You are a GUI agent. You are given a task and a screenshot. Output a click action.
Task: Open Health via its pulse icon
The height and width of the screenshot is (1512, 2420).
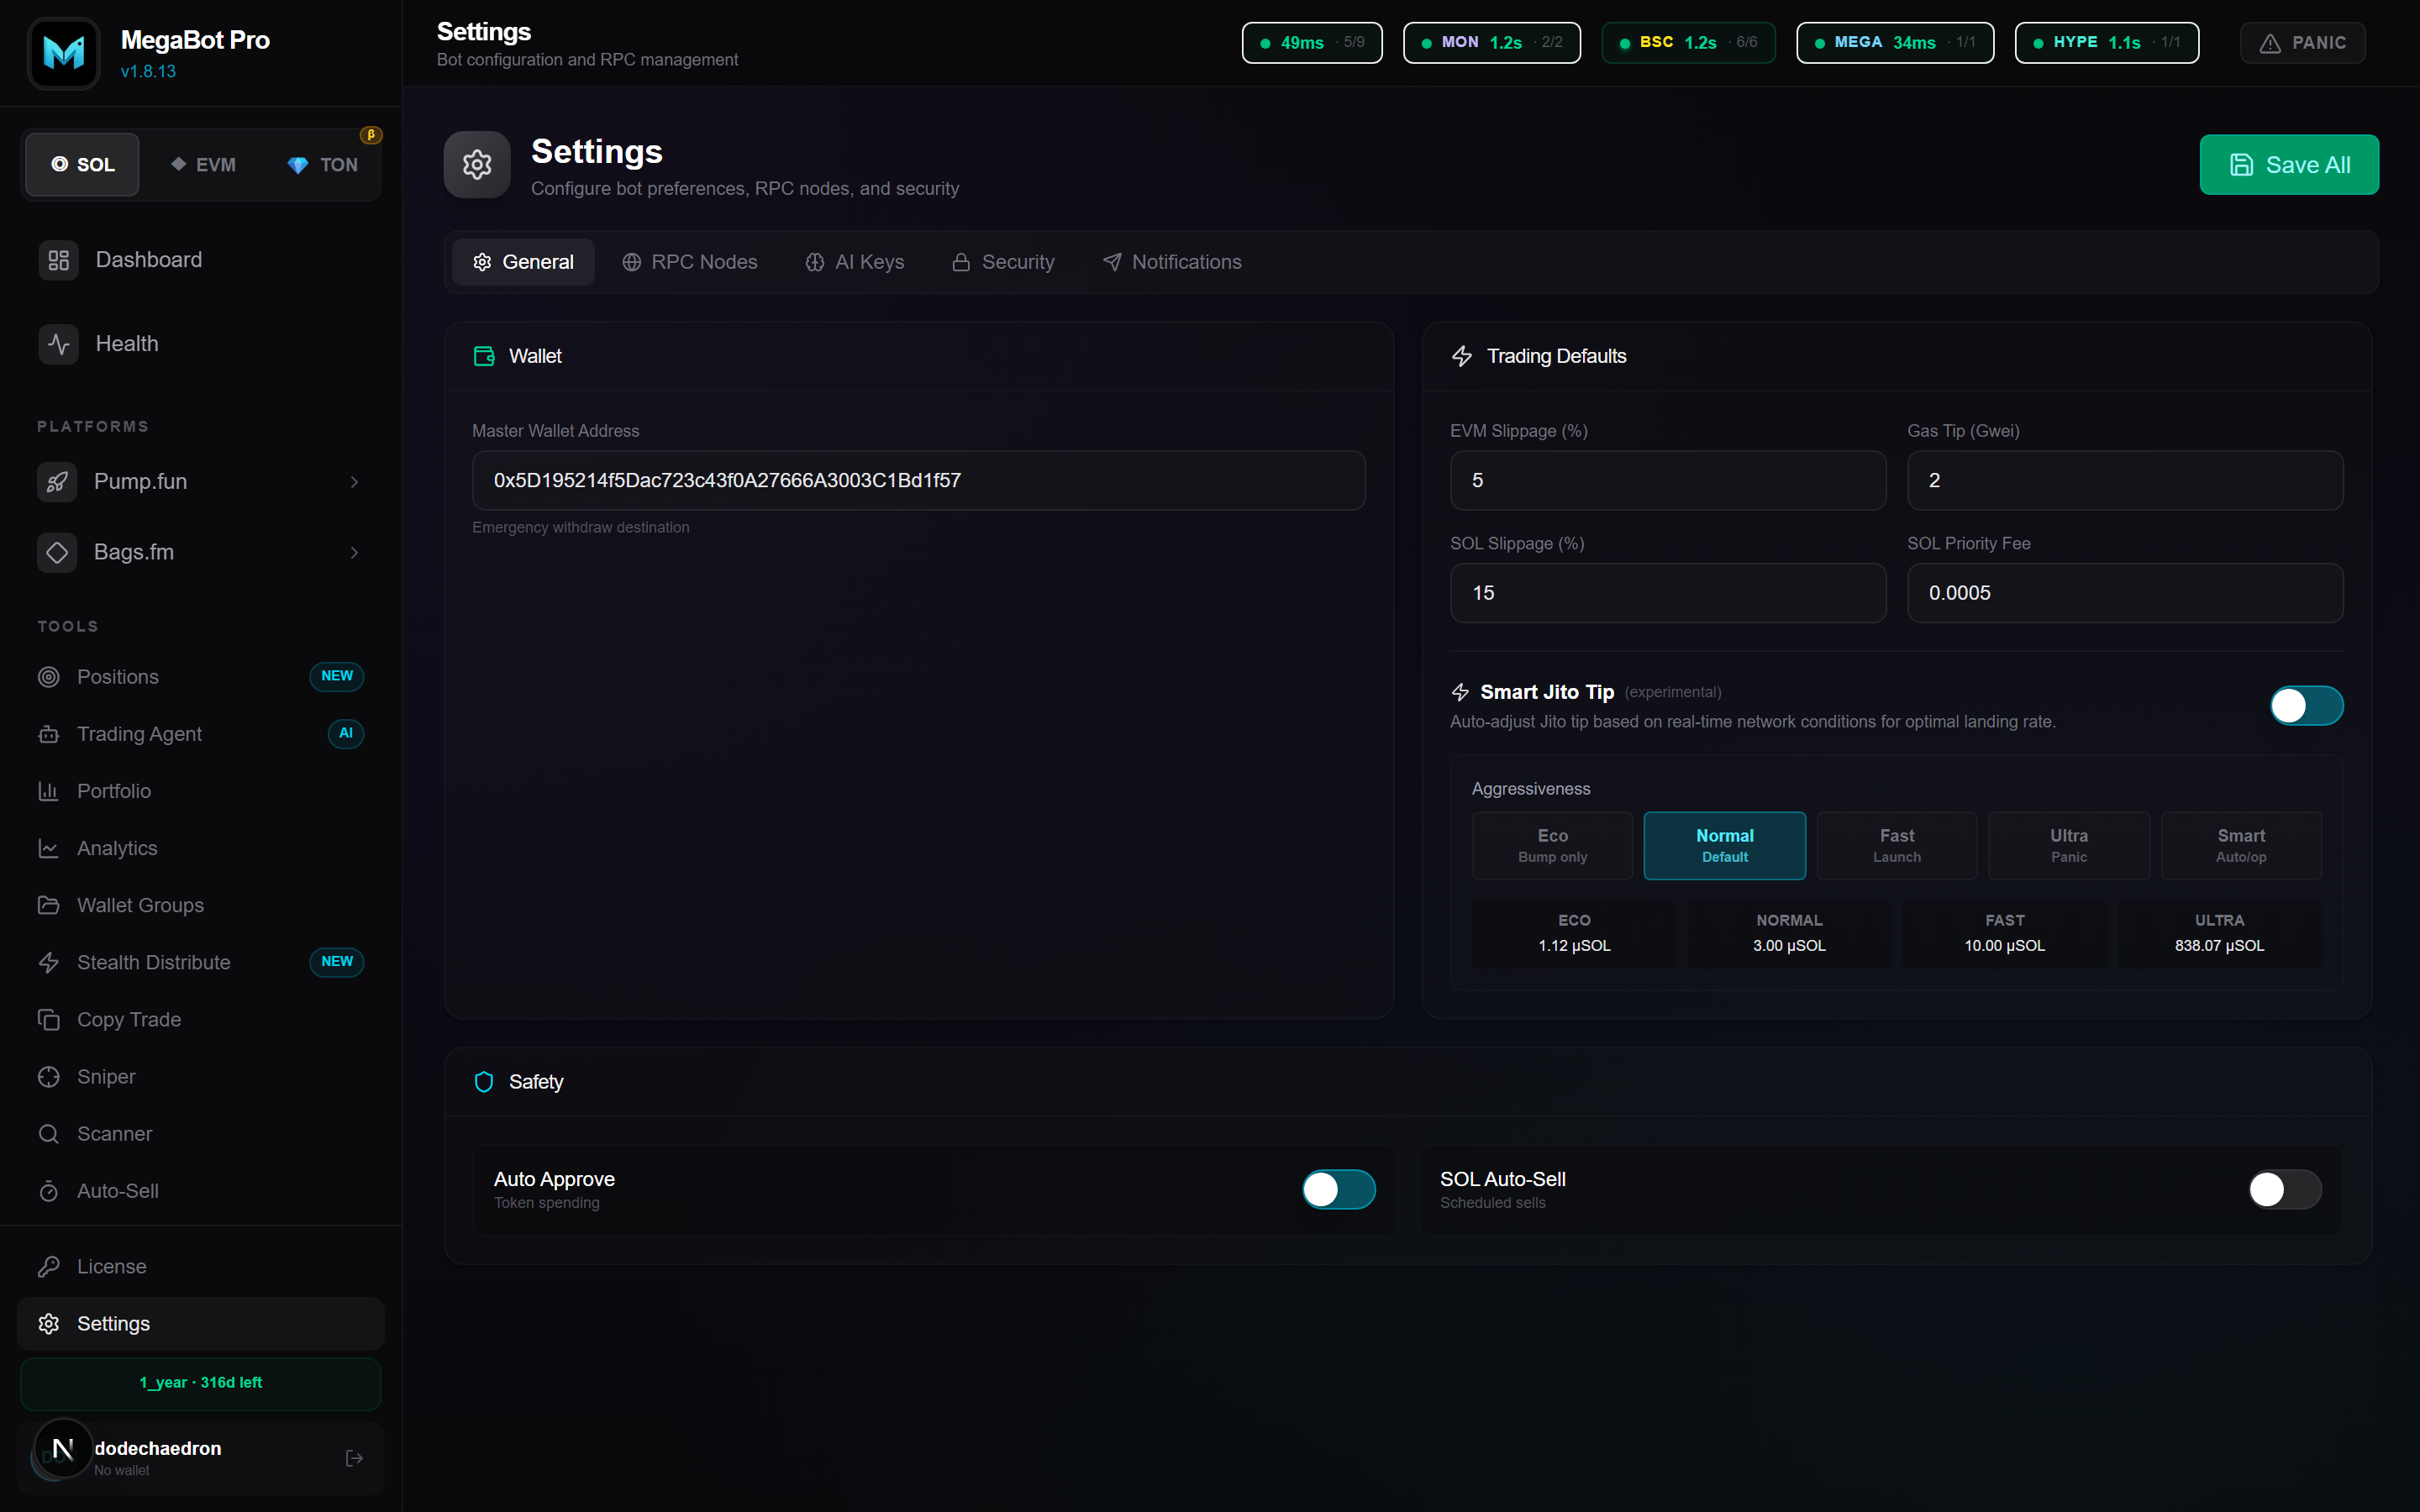click(59, 344)
